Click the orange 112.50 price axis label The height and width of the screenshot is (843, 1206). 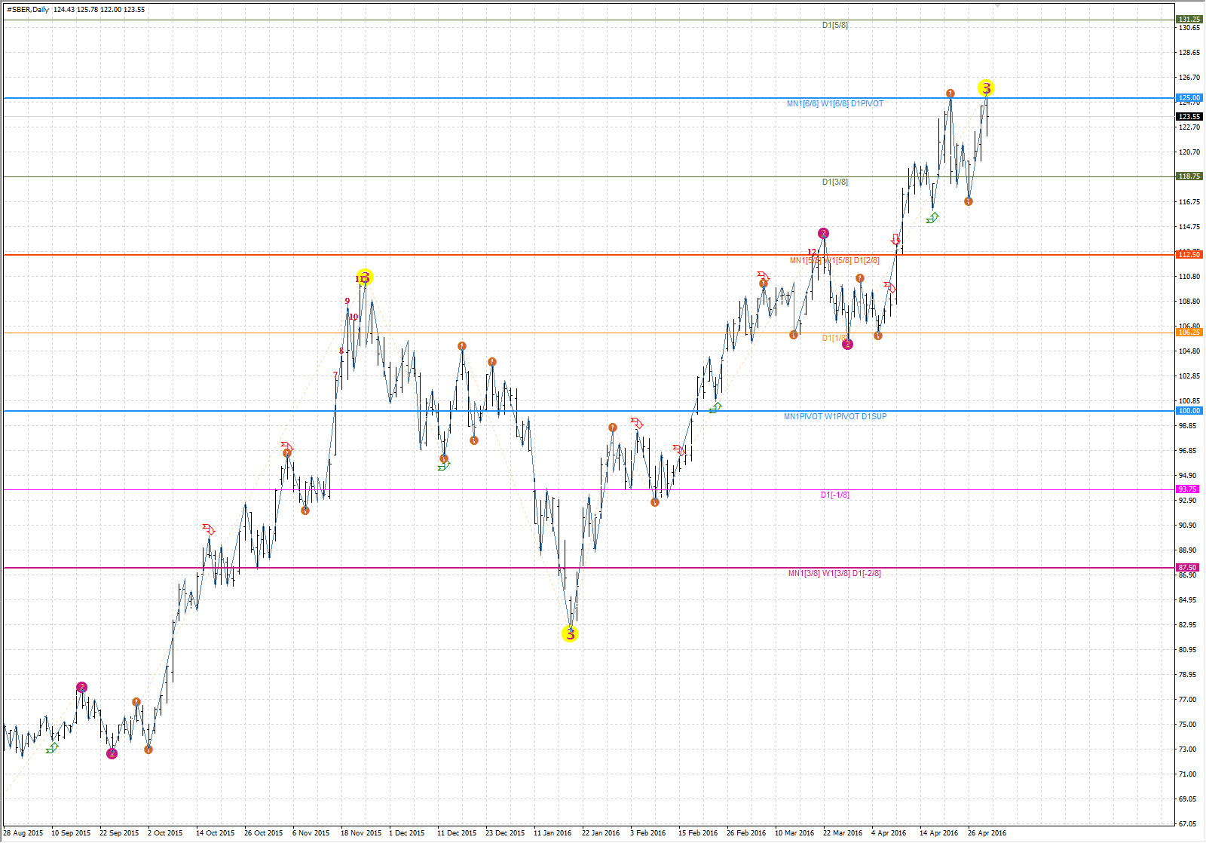point(1189,255)
